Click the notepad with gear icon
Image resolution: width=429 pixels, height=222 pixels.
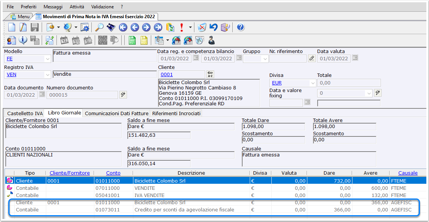tap(50, 27)
